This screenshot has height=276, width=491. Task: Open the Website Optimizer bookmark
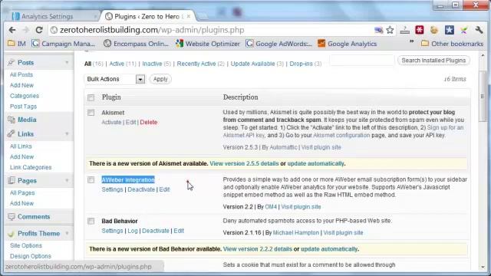click(208, 44)
